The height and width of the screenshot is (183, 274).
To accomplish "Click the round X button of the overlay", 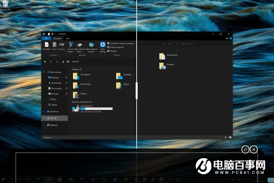I will [x=254, y=149].
